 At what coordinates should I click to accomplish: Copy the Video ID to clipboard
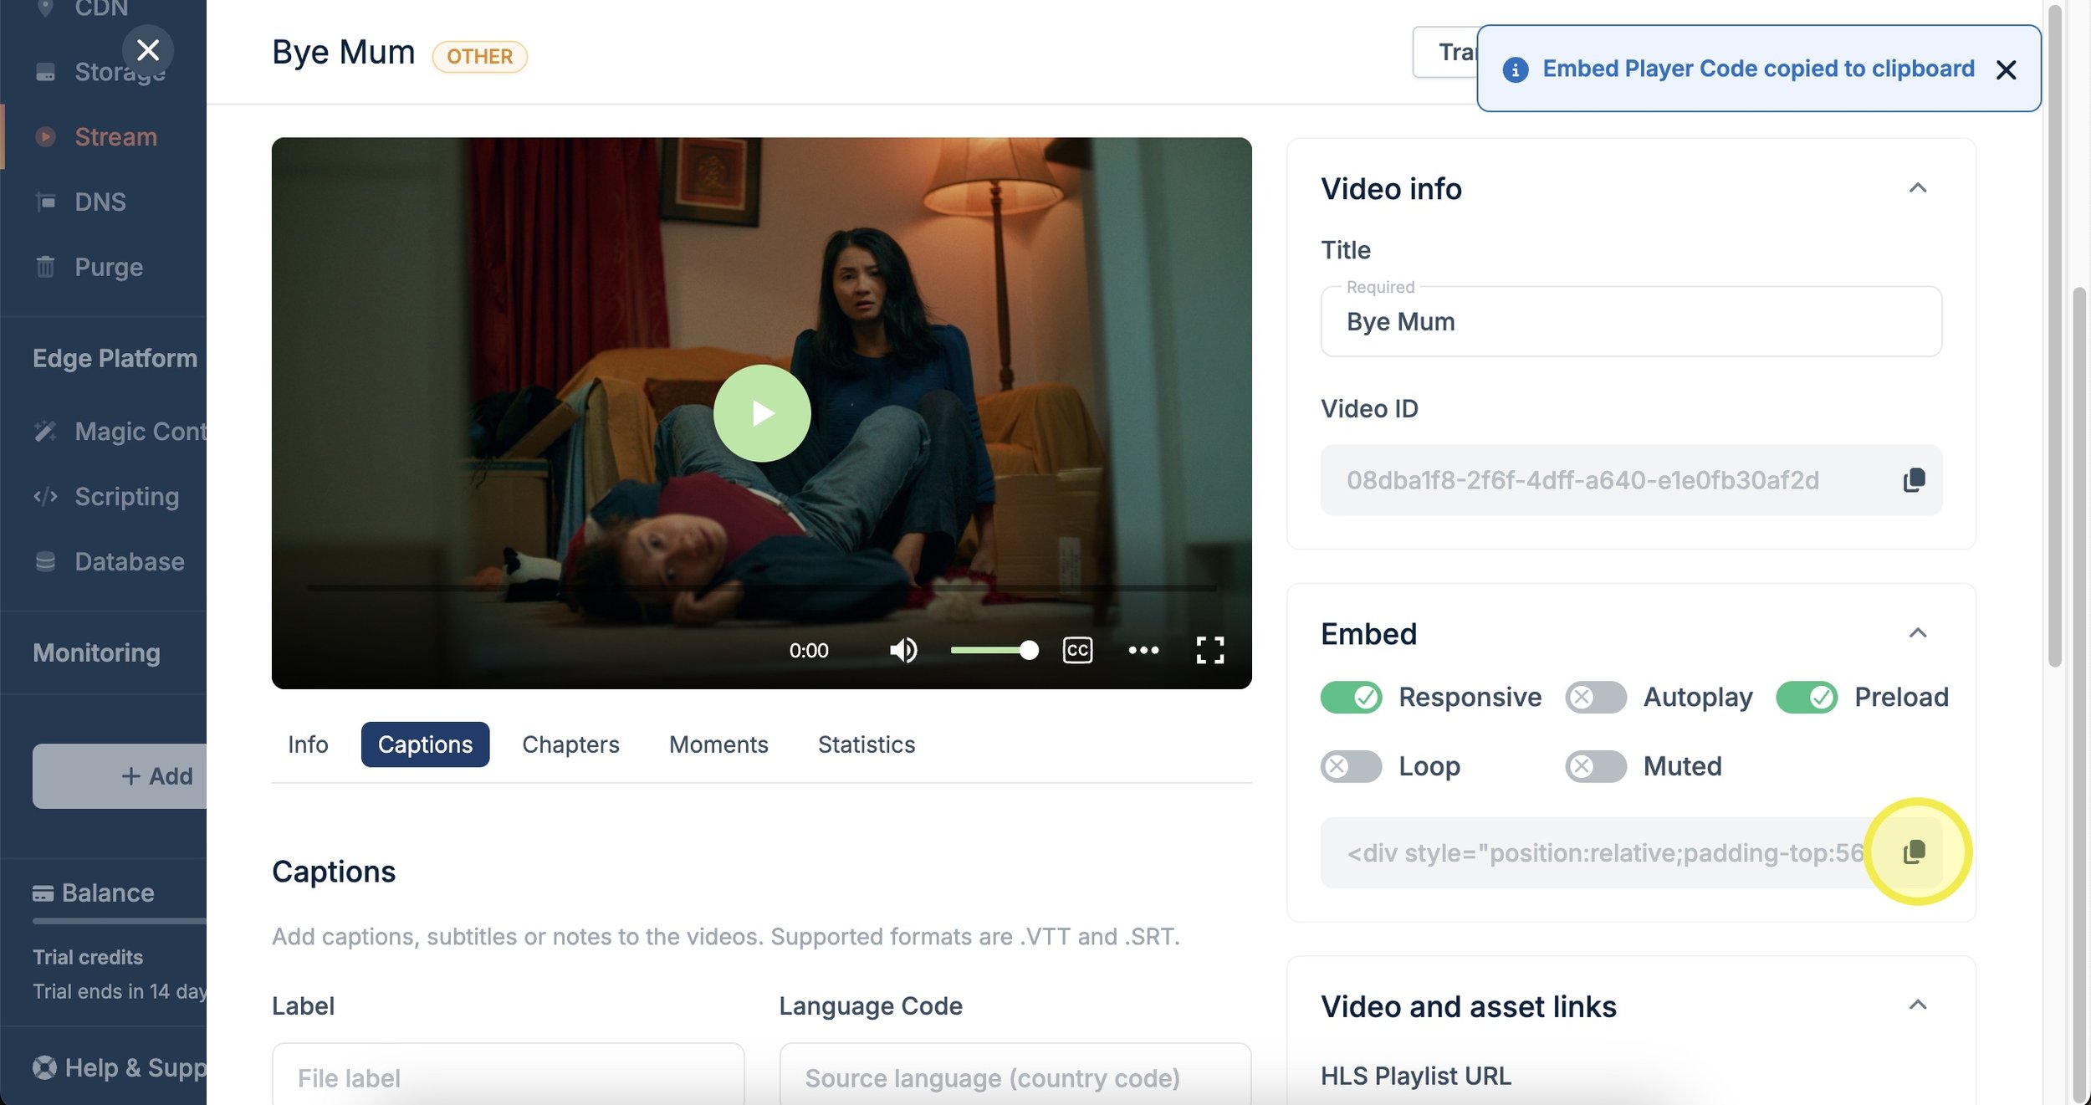coord(1914,480)
